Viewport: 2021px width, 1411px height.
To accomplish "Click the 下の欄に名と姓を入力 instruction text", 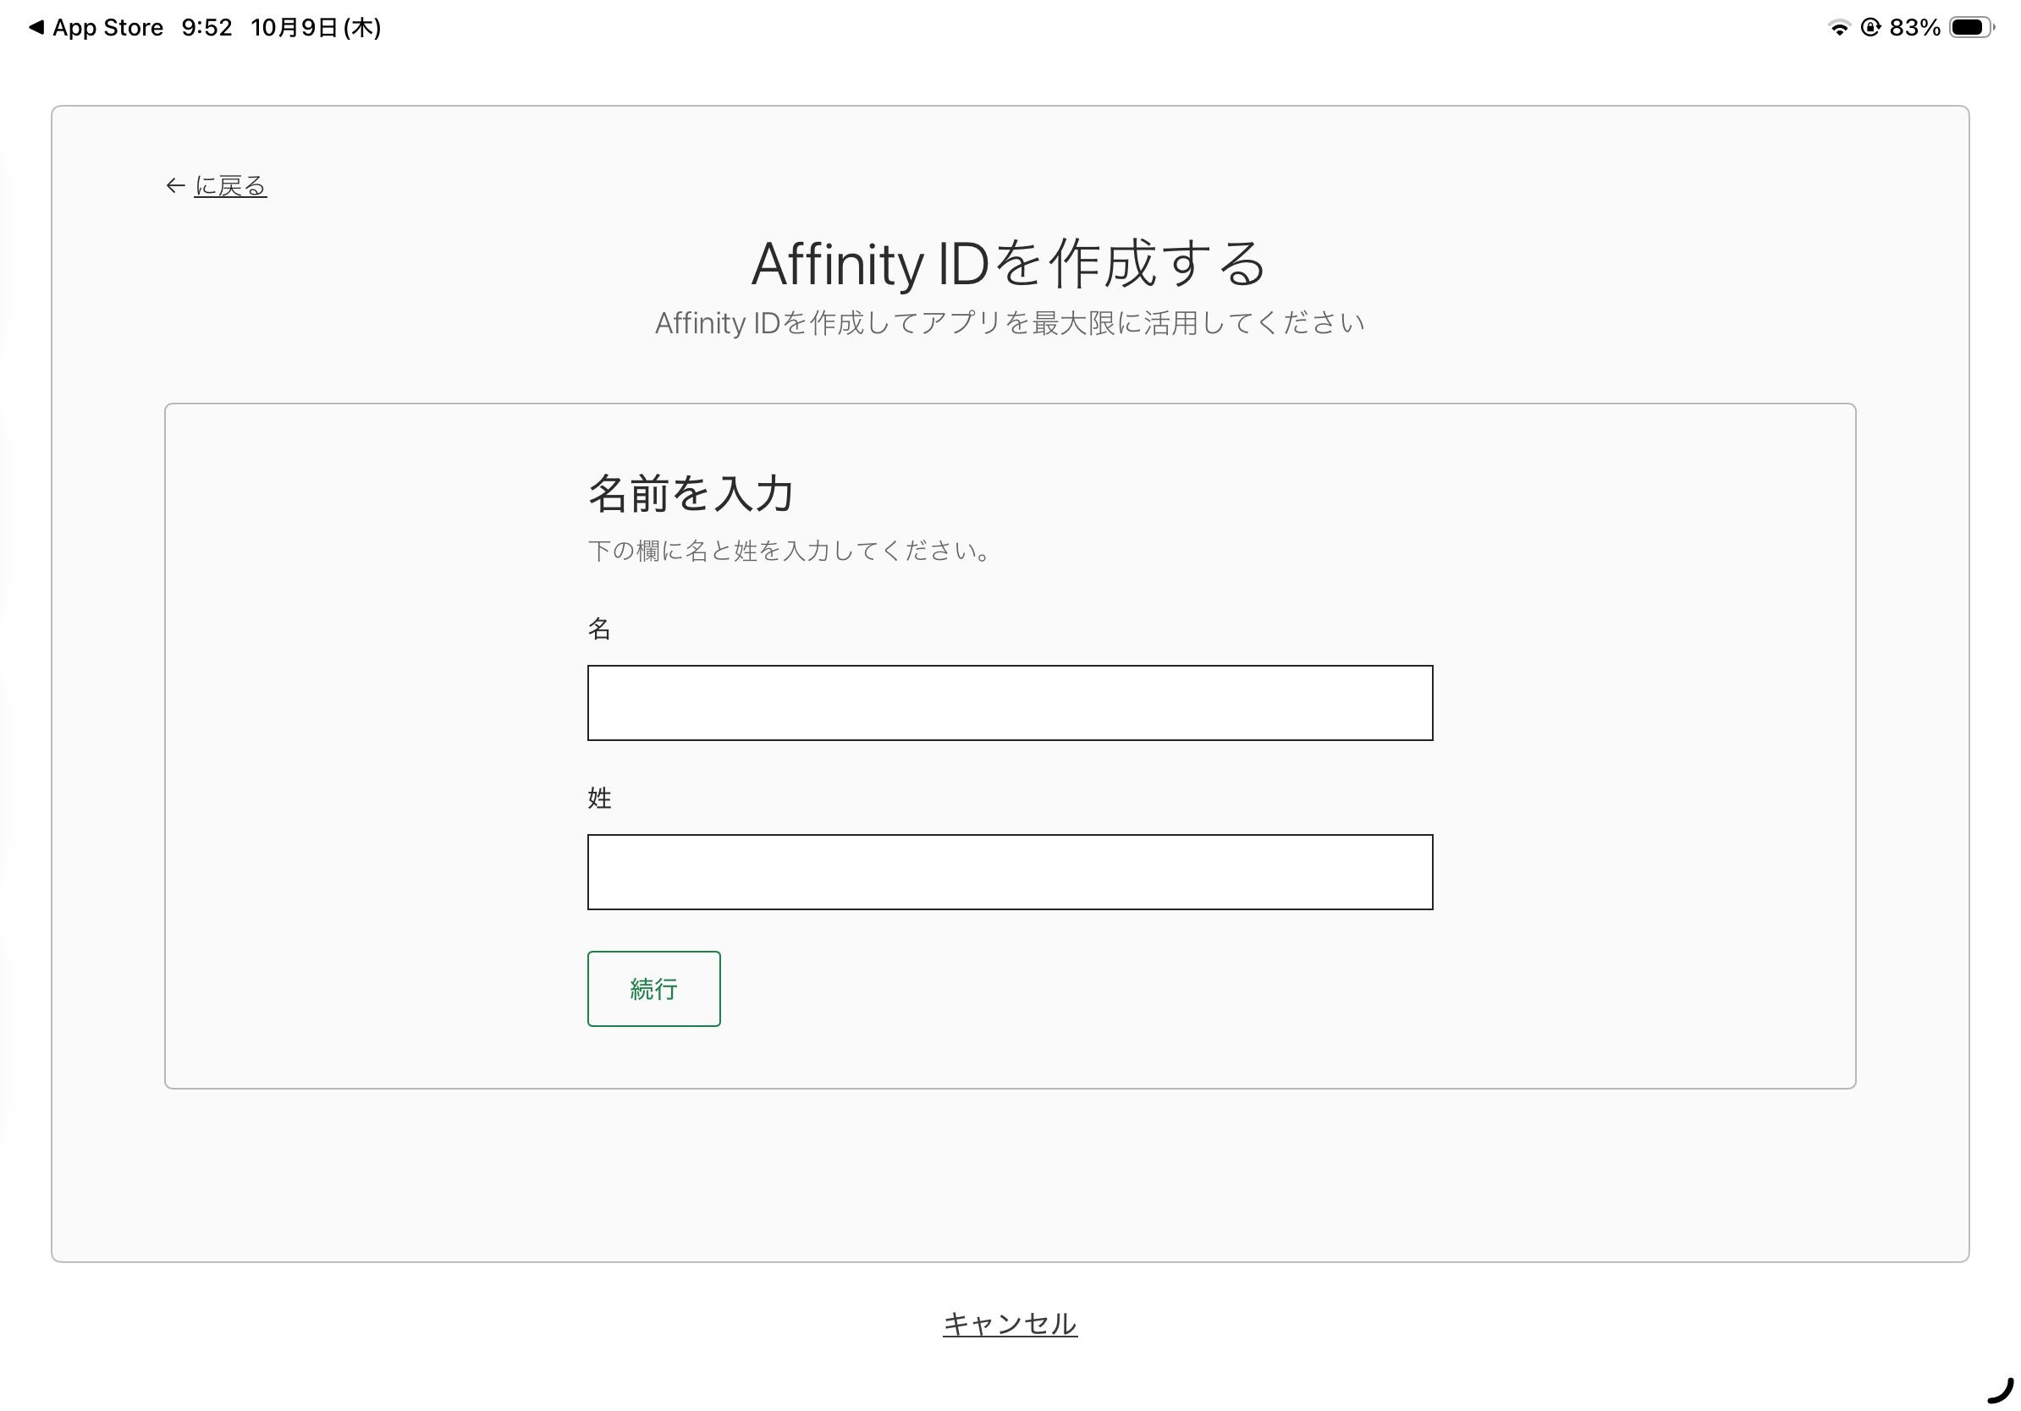I will pyautogui.click(x=790, y=552).
